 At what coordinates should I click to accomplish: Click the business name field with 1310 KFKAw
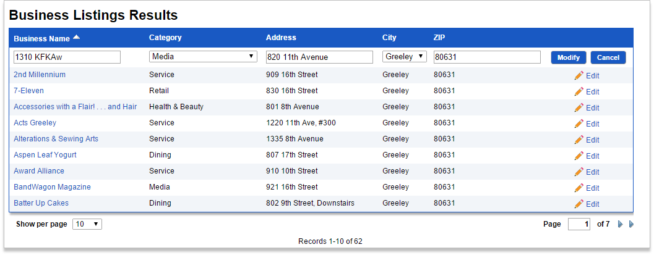click(67, 57)
